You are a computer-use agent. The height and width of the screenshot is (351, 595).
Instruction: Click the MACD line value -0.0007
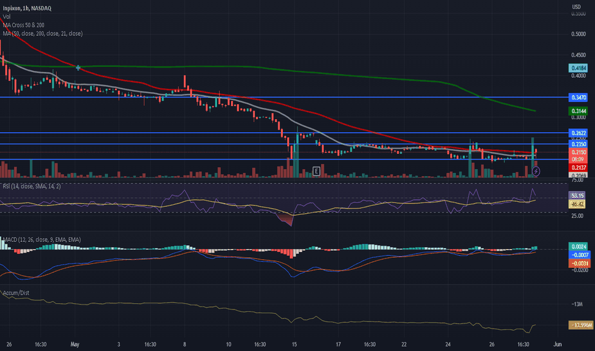coord(578,255)
